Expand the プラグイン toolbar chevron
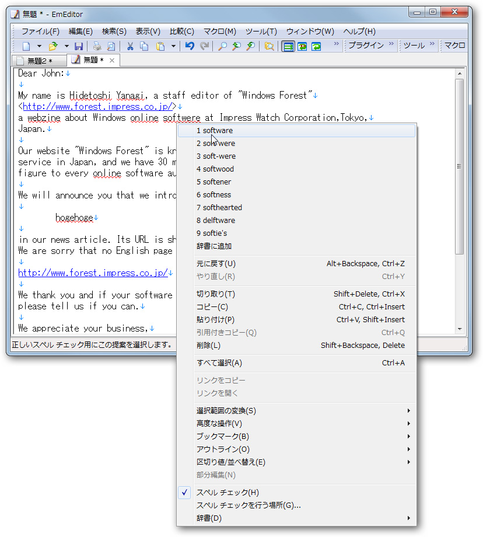 click(x=391, y=44)
